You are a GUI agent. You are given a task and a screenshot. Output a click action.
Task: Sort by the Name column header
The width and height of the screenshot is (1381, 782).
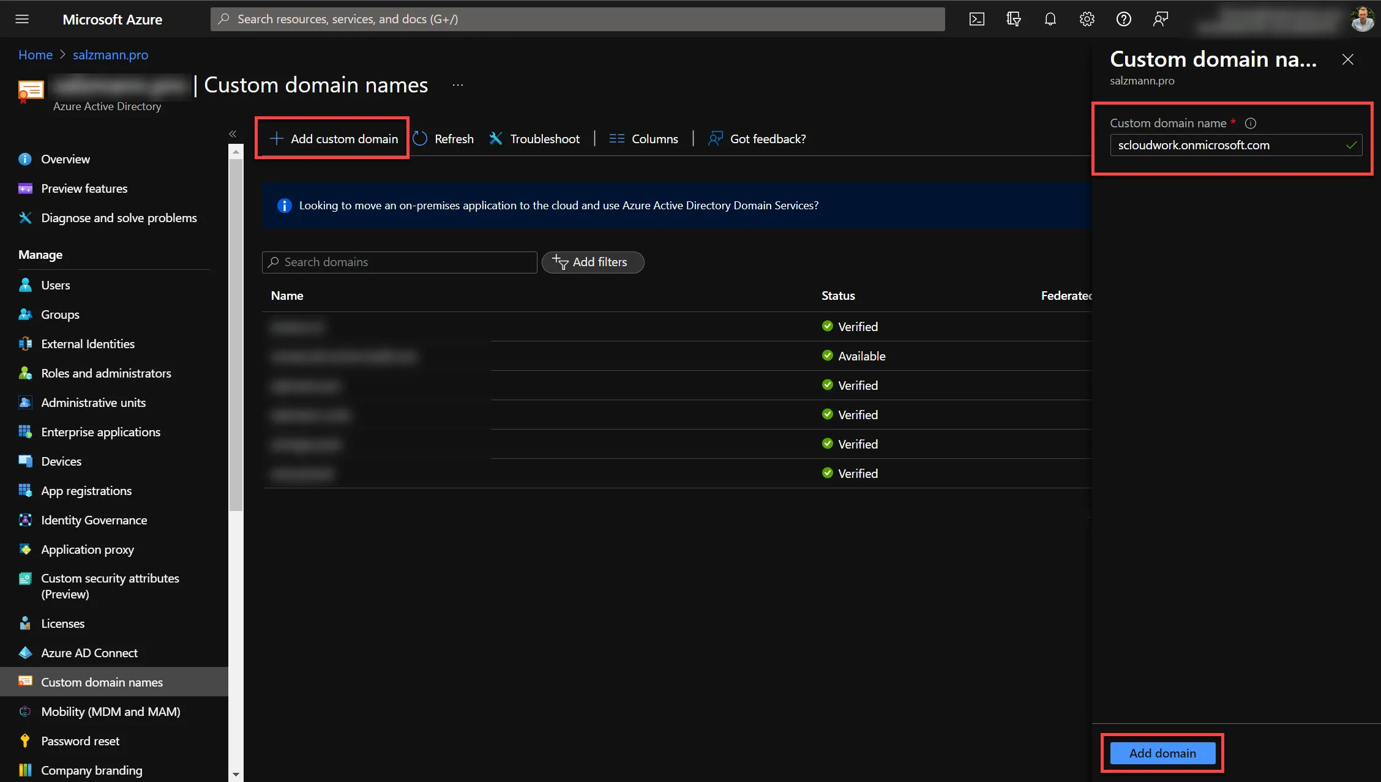(287, 296)
